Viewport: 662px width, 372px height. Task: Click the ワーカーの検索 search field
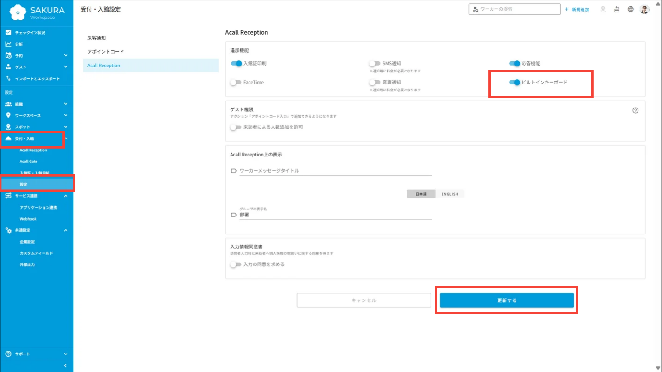pyautogui.click(x=515, y=9)
